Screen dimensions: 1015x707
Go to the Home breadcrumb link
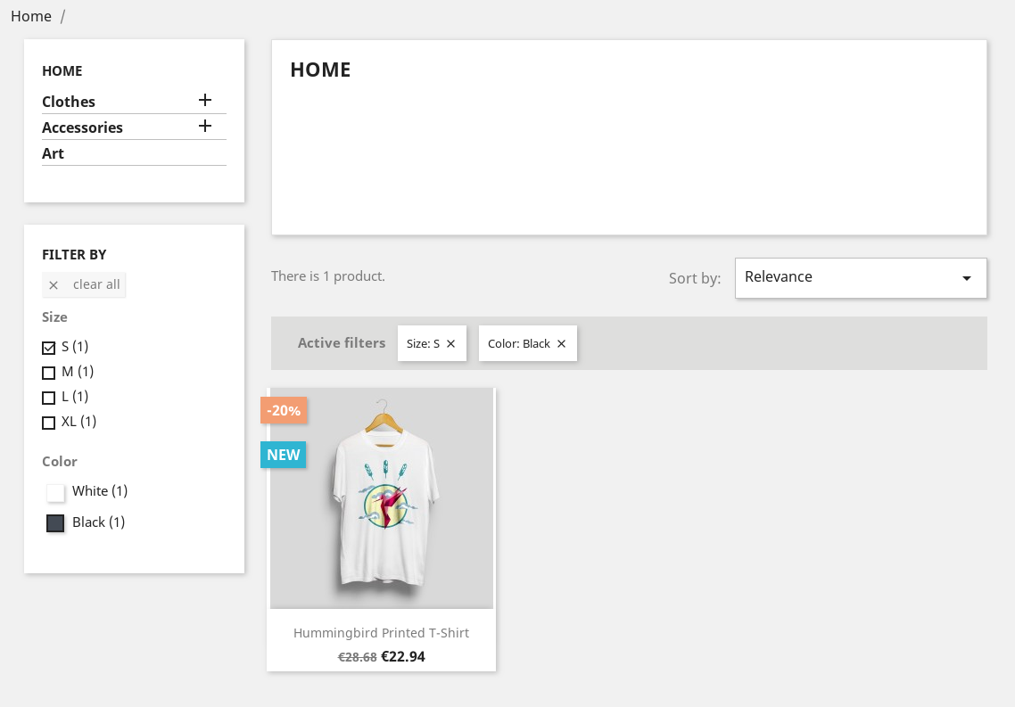31,16
